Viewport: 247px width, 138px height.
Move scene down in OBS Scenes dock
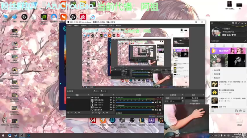coord(79,113)
